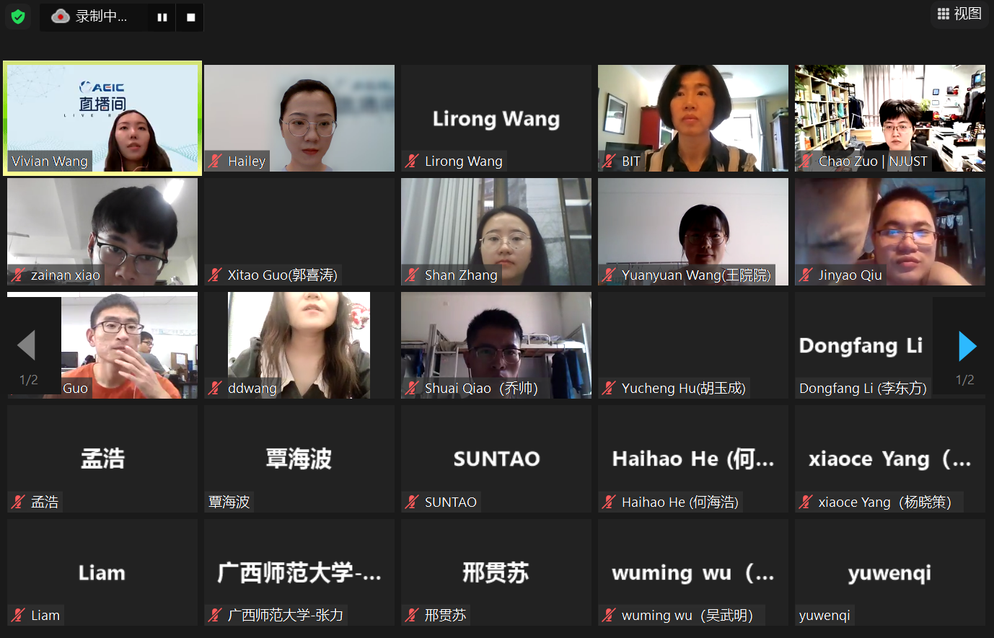The image size is (994, 638).
Task: Click the cloud recording indicator icon
Action: 61,16
